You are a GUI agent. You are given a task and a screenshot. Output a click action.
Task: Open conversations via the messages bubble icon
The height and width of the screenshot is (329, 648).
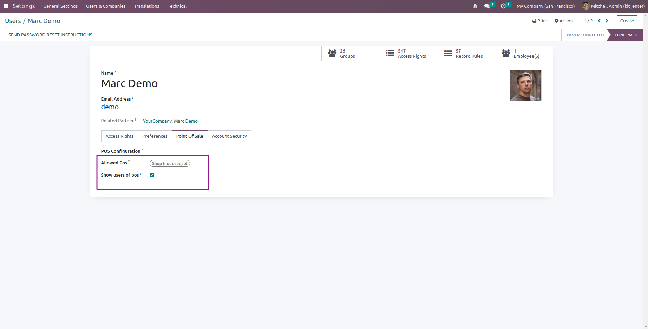coord(487,6)
